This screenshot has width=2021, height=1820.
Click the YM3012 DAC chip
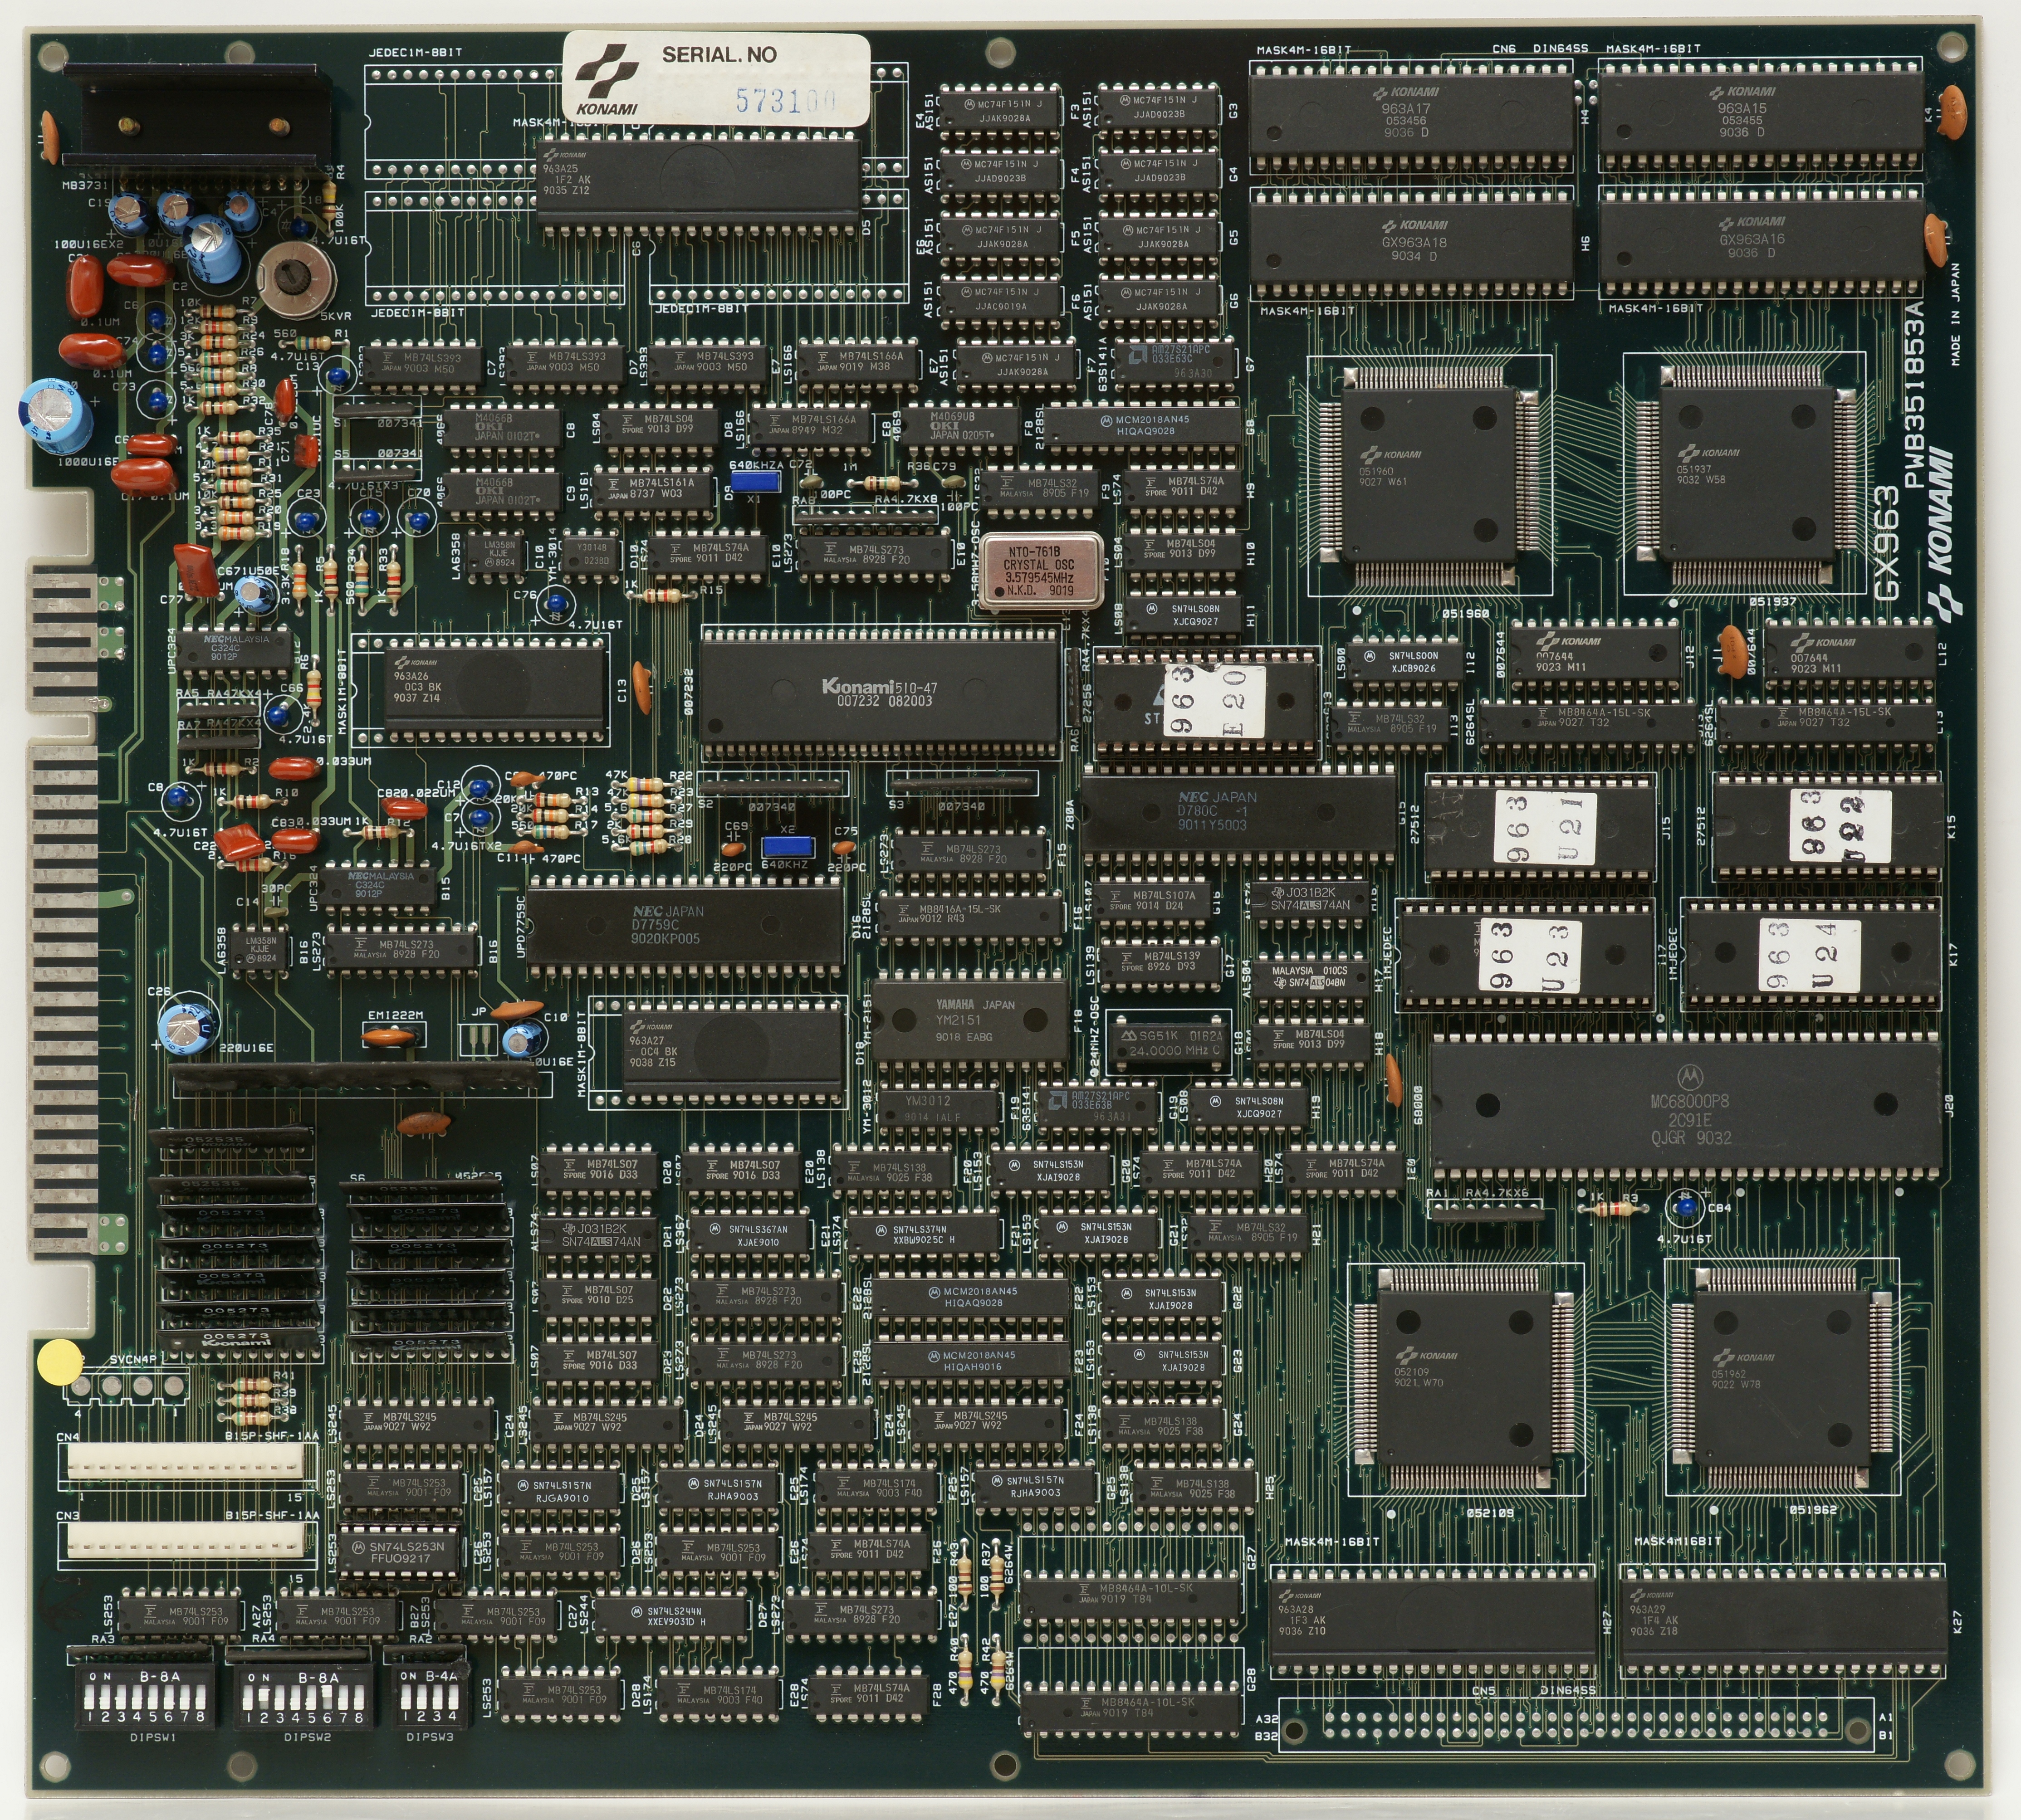point(938,1108)
